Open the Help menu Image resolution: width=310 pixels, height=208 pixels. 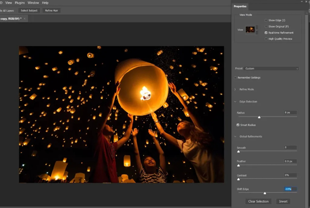(x=45, y=3)
